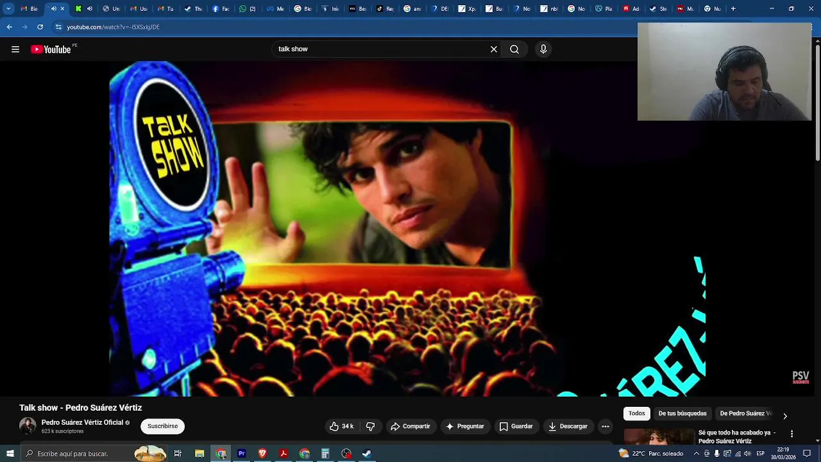Open 'Sé que todo ha acabado ya' video
Image resolution: width=821 pixels, height=462 pixels.
click(737, 437)
